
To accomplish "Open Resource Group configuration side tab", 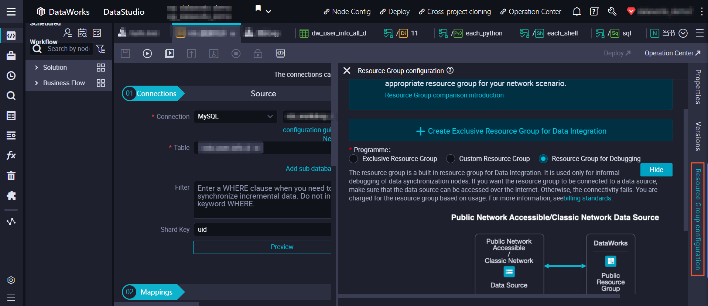I will [x=698, y=219].
